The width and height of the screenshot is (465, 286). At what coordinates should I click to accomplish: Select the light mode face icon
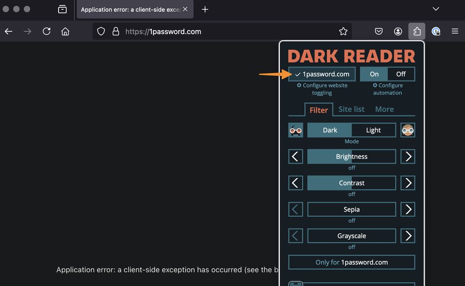(x=408, y=130)
